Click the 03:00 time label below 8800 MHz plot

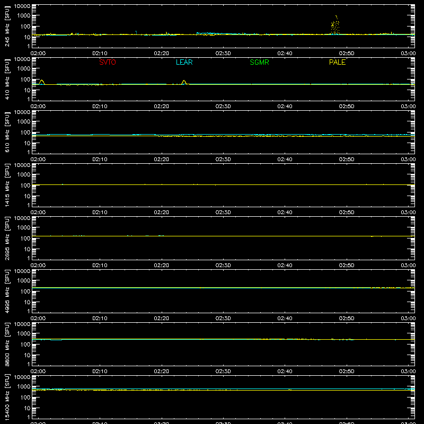point(408,372)
